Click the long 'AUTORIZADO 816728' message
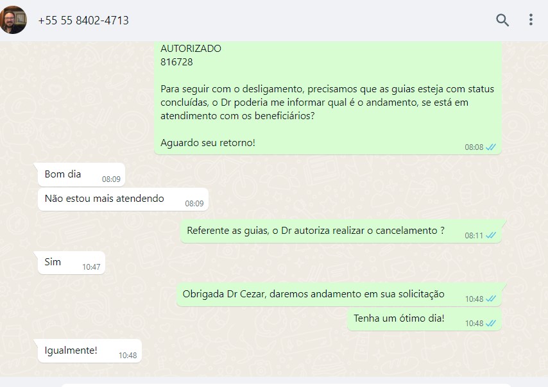Viewport: 548px width, 387px height. click(328, 97)
